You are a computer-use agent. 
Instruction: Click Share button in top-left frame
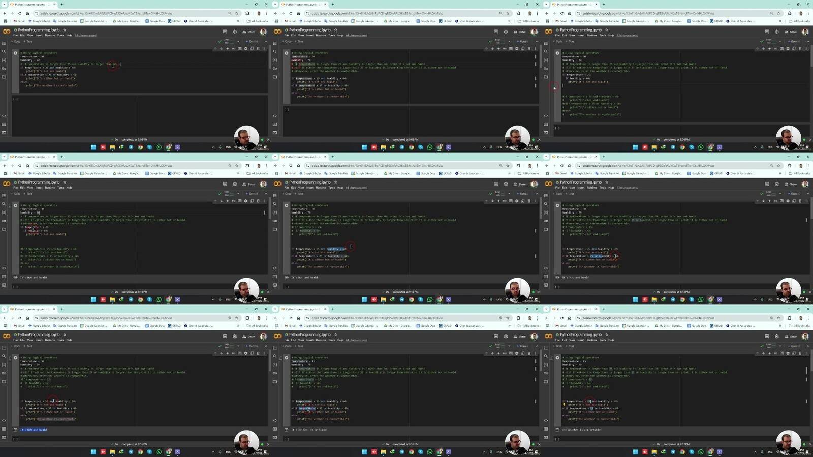pyautogui.click(x=249, y=32)
